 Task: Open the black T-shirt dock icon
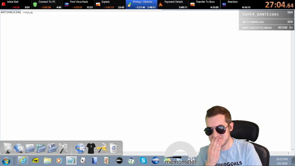click(x=91, y=148)
